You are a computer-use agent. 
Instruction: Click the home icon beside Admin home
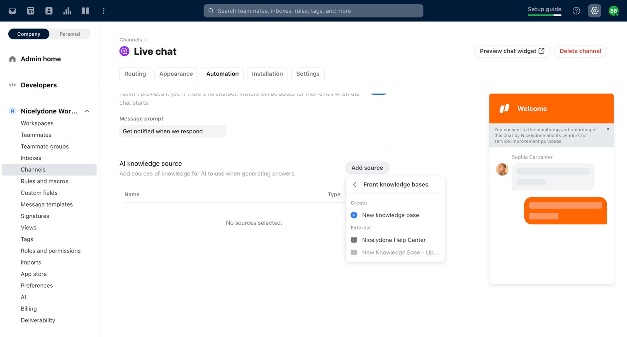[x=12, y=59]
